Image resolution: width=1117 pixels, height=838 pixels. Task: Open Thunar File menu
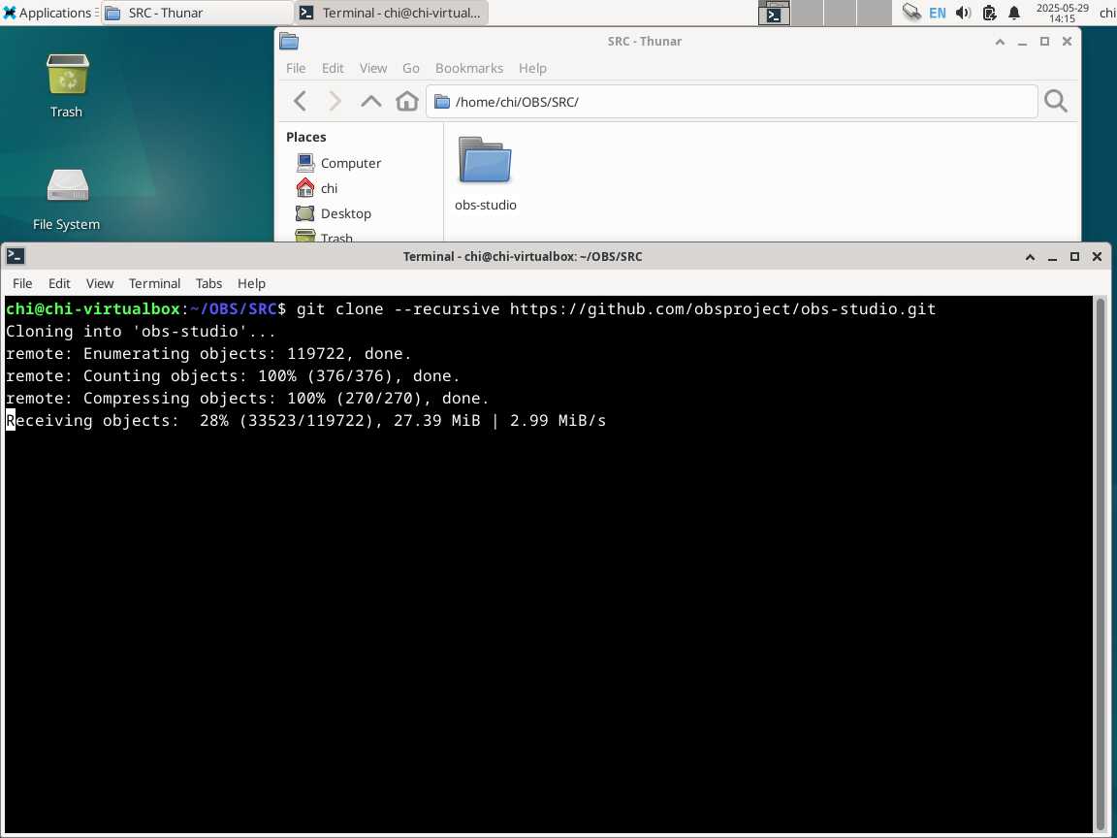(x=296, y=68)
